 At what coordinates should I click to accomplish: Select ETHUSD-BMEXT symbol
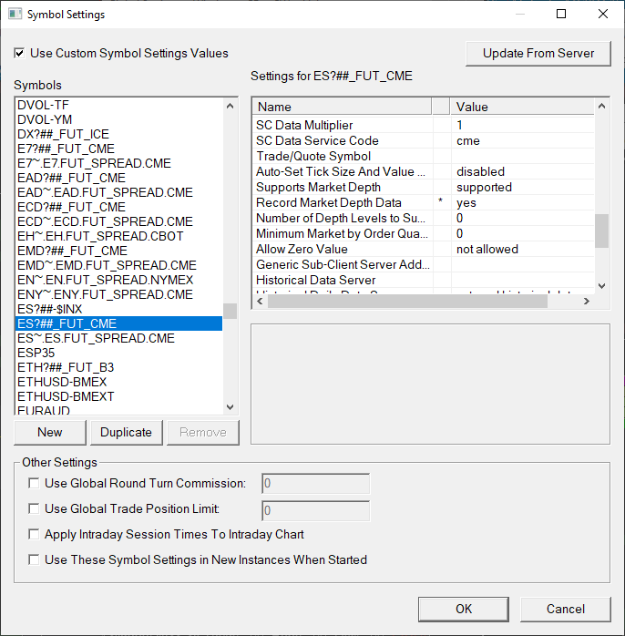click(118, 396)
